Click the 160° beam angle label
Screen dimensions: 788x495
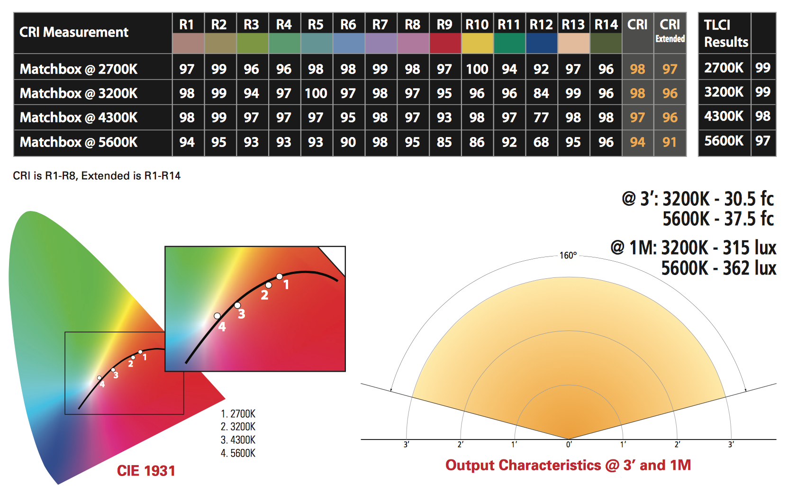click(x=568, y=256)
